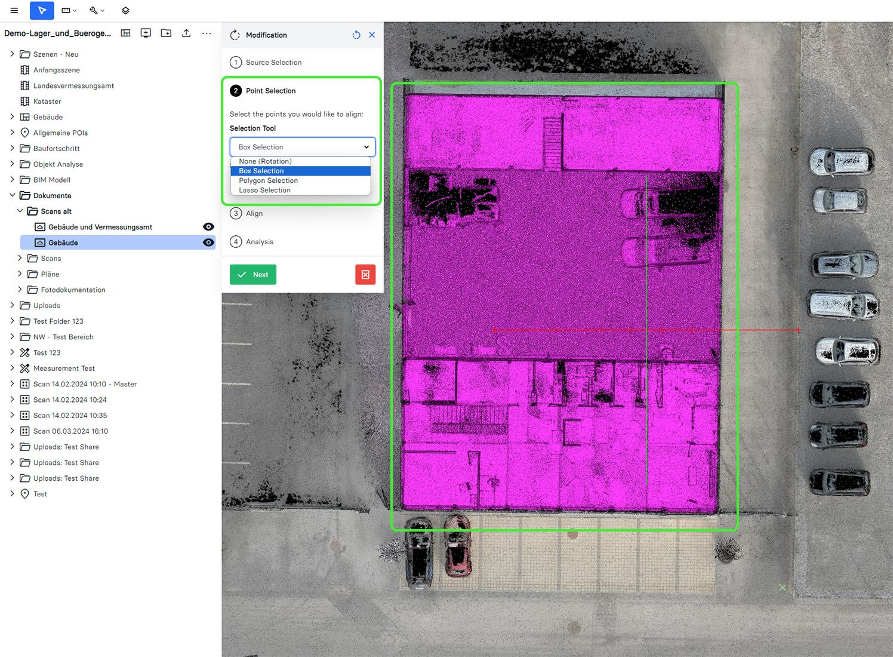The height and width of the screenshot is (657, 893).
Task: Expand the Baufortschritt folder
Action: pos(13,148)
